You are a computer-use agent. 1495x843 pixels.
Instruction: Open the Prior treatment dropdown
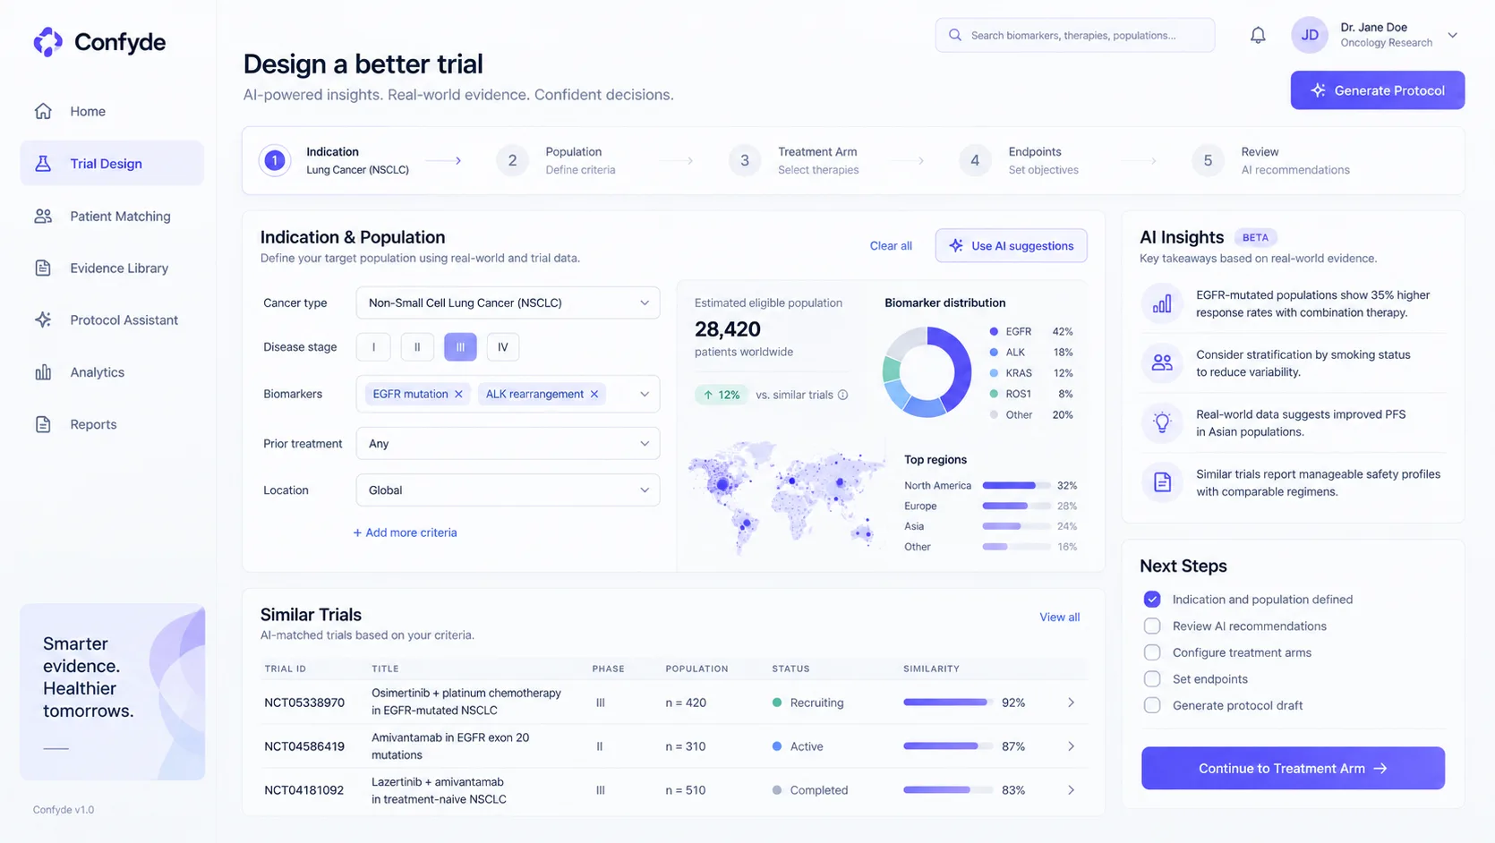click(x=508, y=444)
